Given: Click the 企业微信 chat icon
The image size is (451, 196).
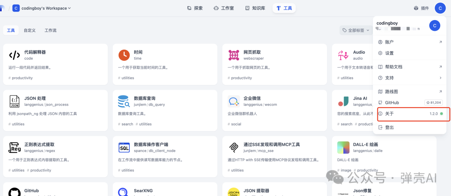Looking at the screenshot, I should [234, 101].
